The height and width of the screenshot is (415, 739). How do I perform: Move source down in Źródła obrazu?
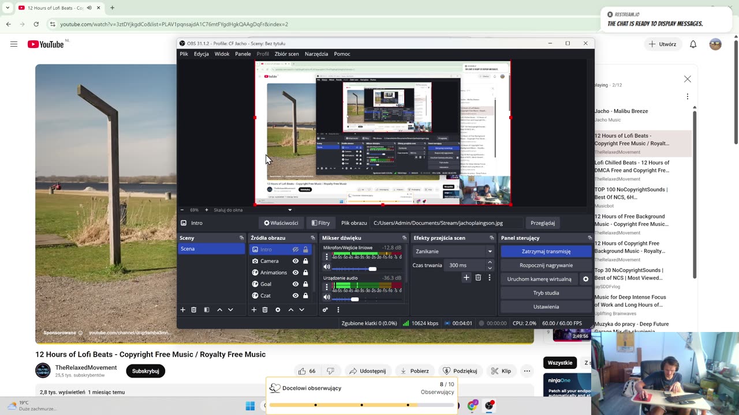pyautogui.click(x=301, y=310)
